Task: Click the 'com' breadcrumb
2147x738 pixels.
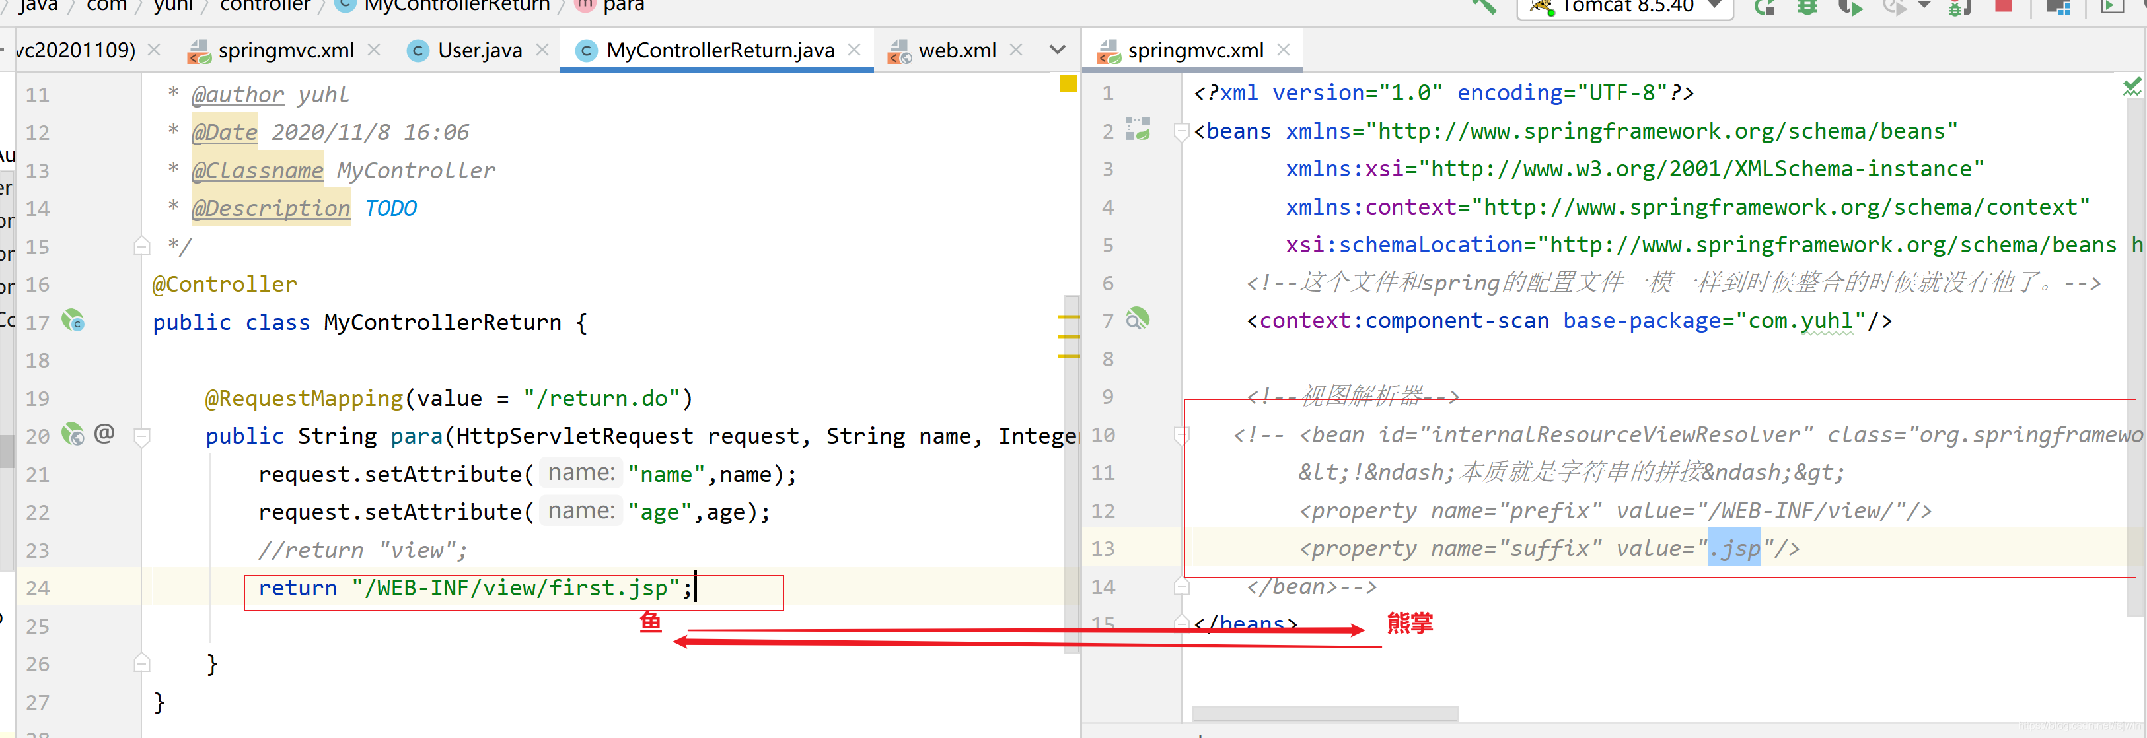Action: click(106, 6)
